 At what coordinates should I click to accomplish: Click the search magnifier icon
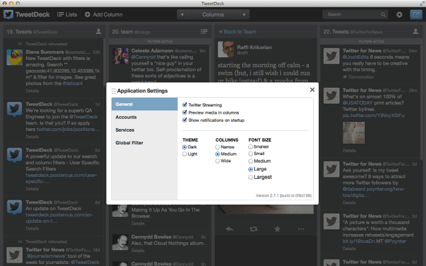pos(383,15)
